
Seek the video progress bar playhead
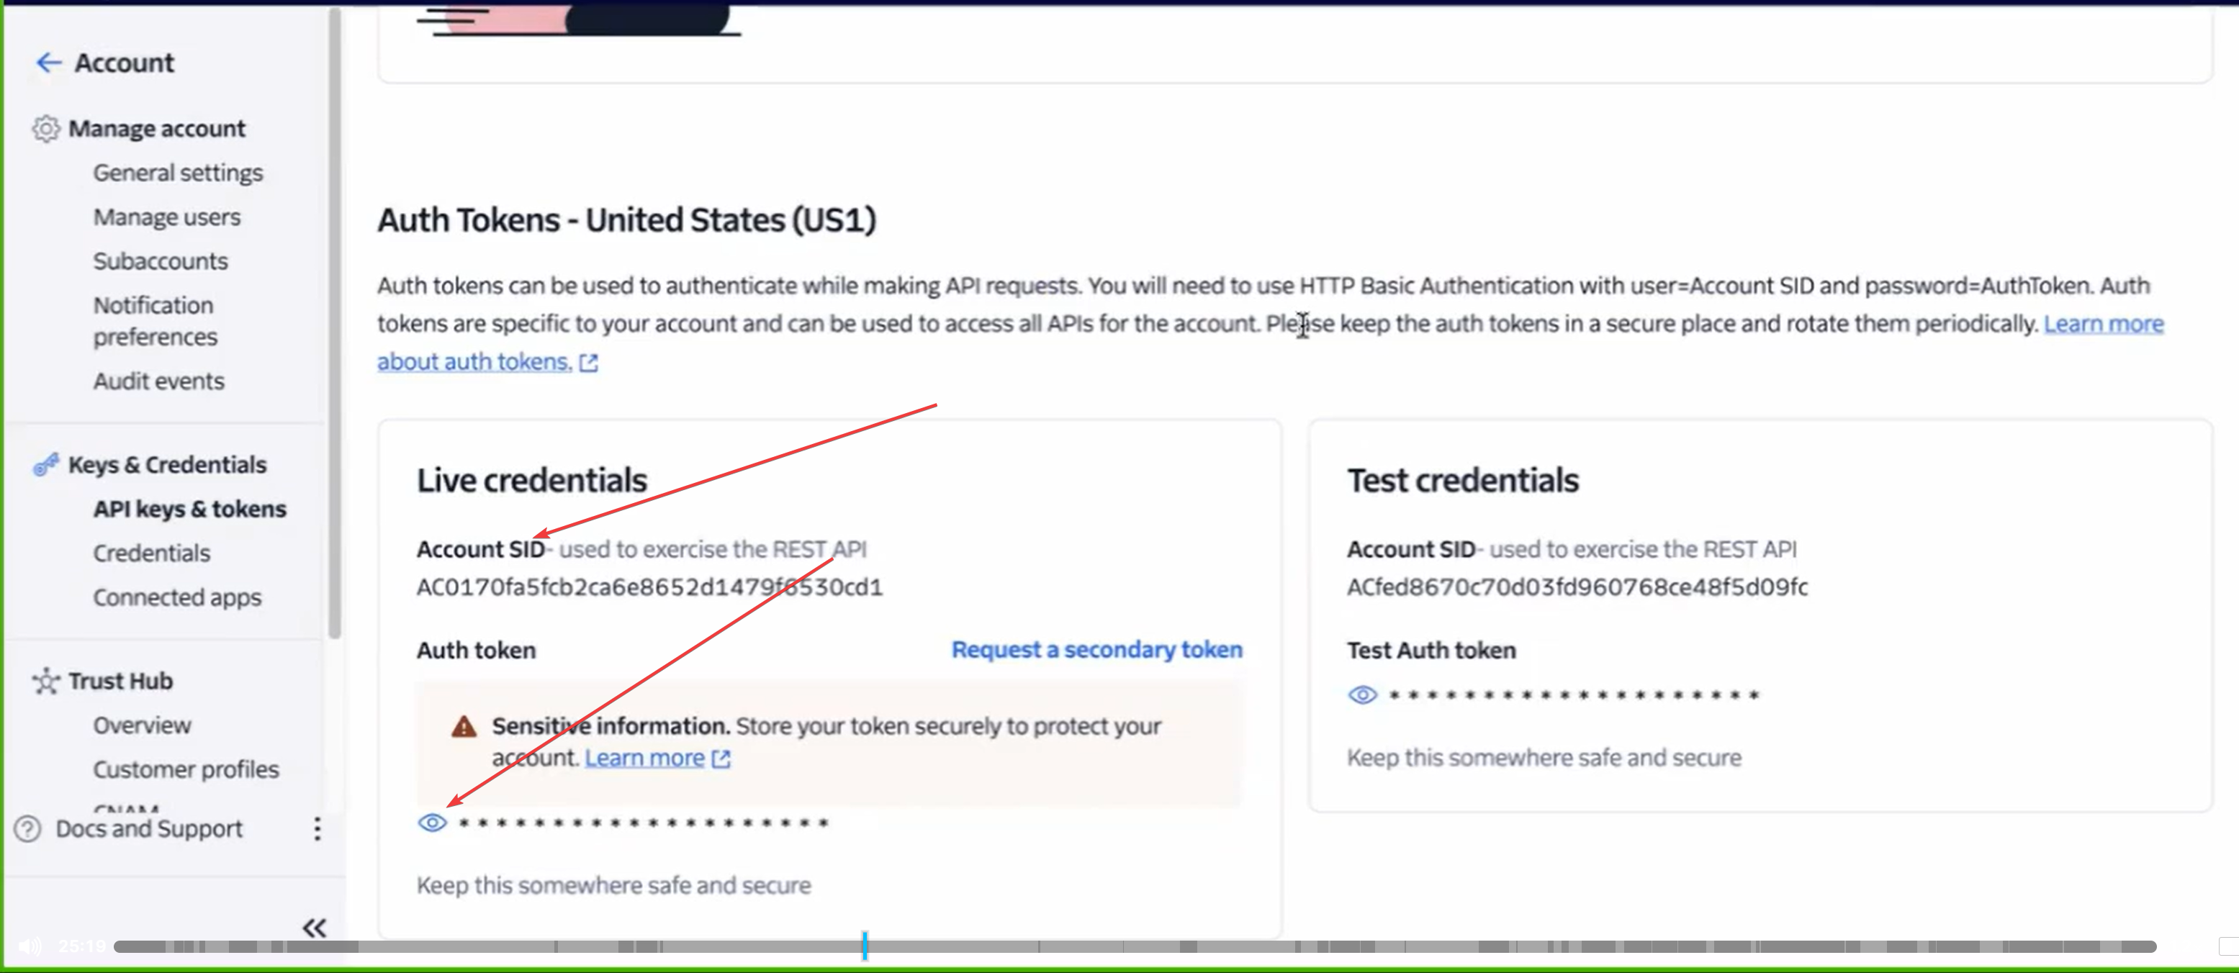(x=865, y=946)
